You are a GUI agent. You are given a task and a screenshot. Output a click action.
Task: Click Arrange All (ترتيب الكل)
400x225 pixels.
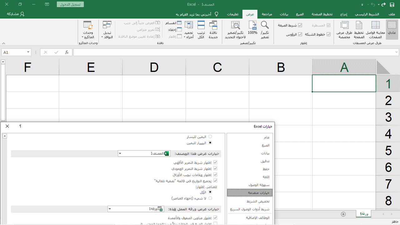pyautogui.click(x=201, y=30)
